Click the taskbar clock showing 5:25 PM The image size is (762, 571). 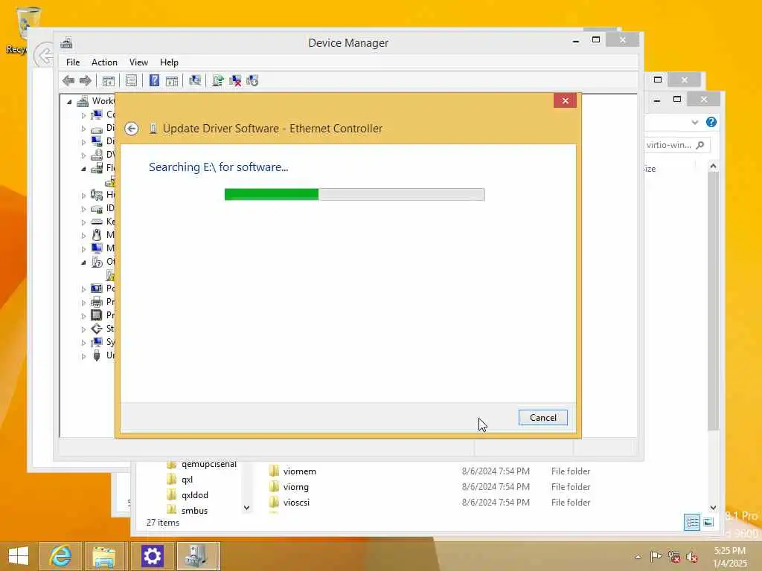[730, 557]
